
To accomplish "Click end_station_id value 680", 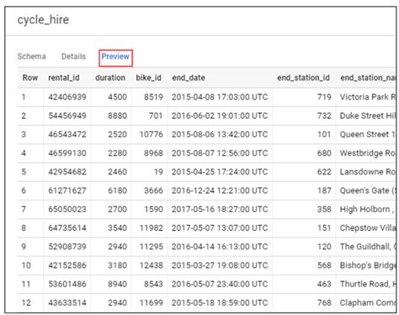I will pos(324,153).
